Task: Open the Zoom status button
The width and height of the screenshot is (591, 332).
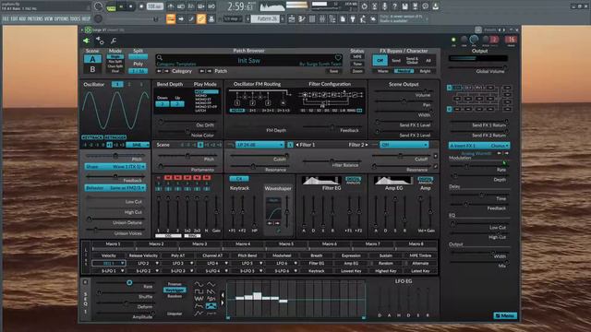Action: point(357,71)
